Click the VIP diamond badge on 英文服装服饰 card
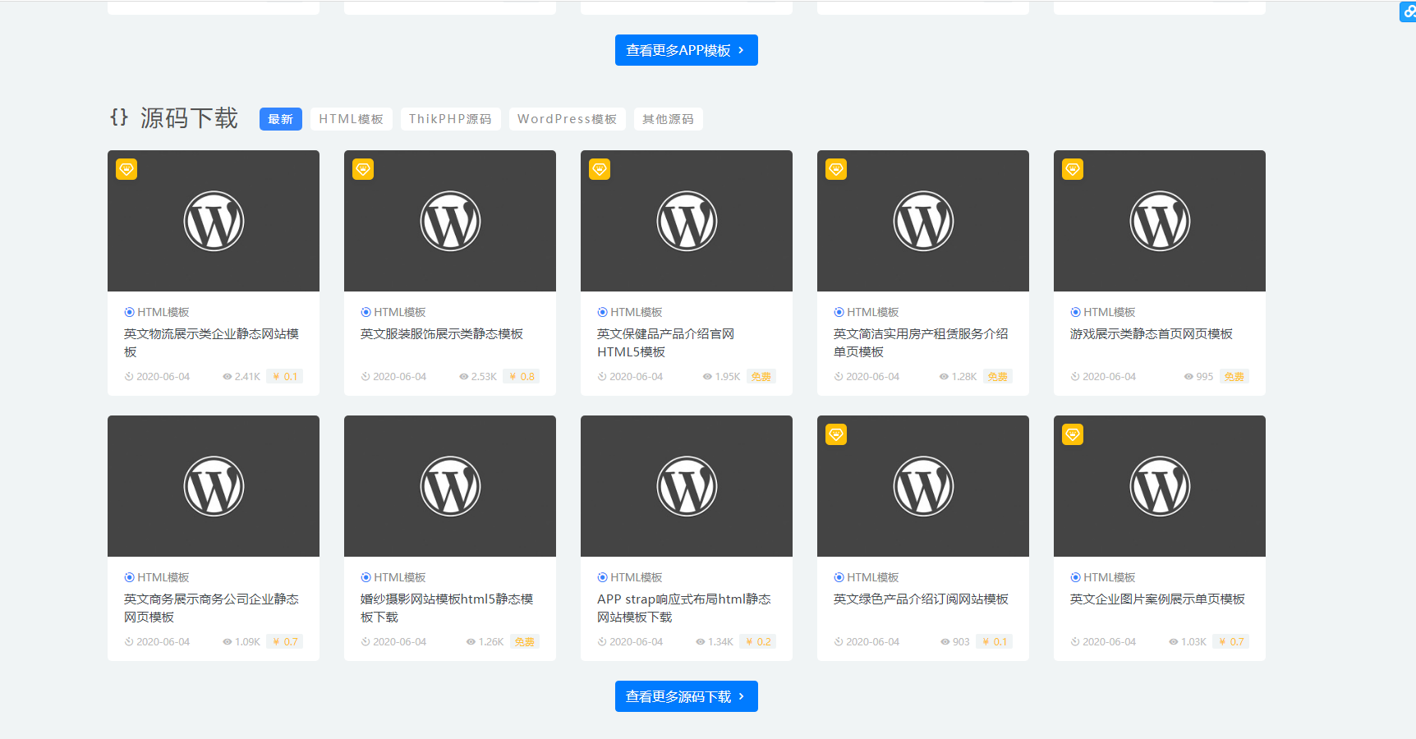 click(363, 169)
